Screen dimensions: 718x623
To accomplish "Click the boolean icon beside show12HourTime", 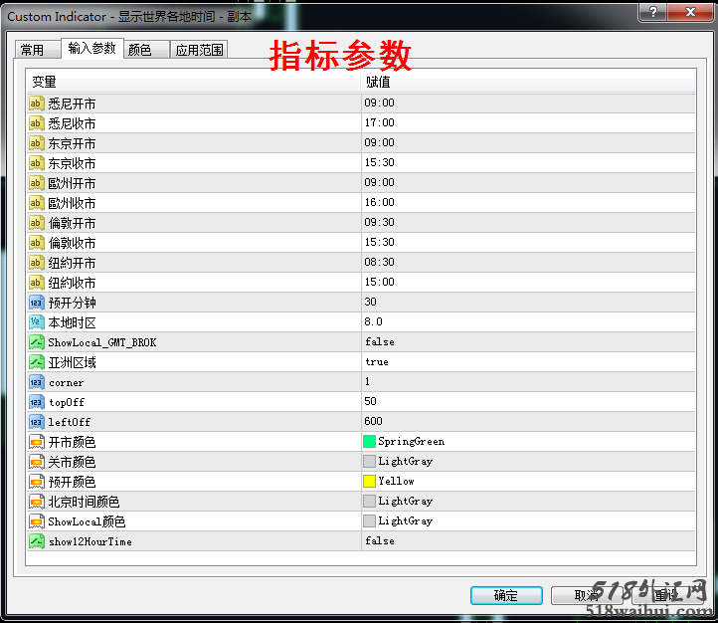I will pos(36,541).
